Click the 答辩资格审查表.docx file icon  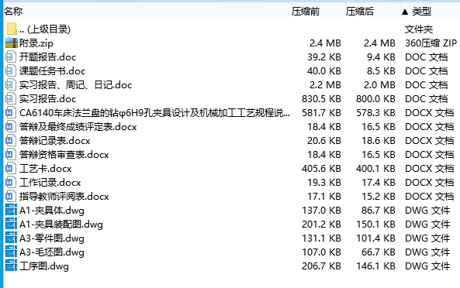tap(10, 155)
